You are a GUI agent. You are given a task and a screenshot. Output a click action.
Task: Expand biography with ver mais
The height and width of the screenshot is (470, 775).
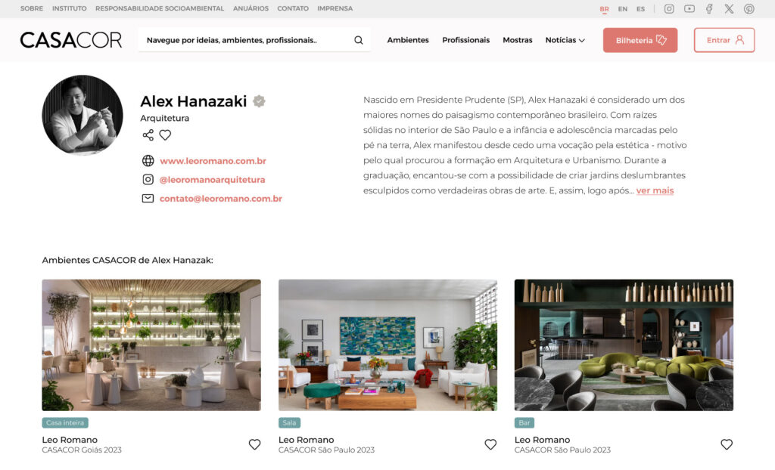click(x=655, y=190)
